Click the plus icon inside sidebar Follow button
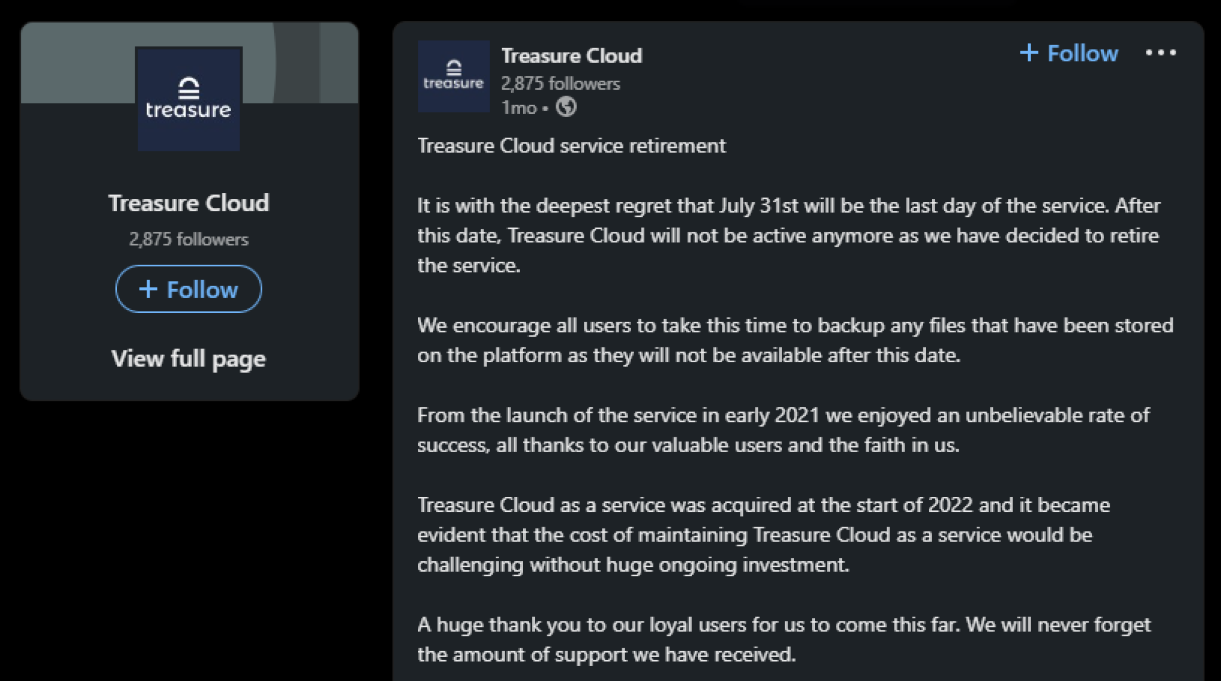Screen dimensions: 1221x681 [x=148, y=289]
